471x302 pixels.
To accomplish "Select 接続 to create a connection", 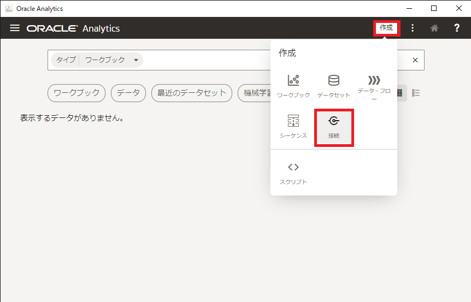I will tap(334, 127).
